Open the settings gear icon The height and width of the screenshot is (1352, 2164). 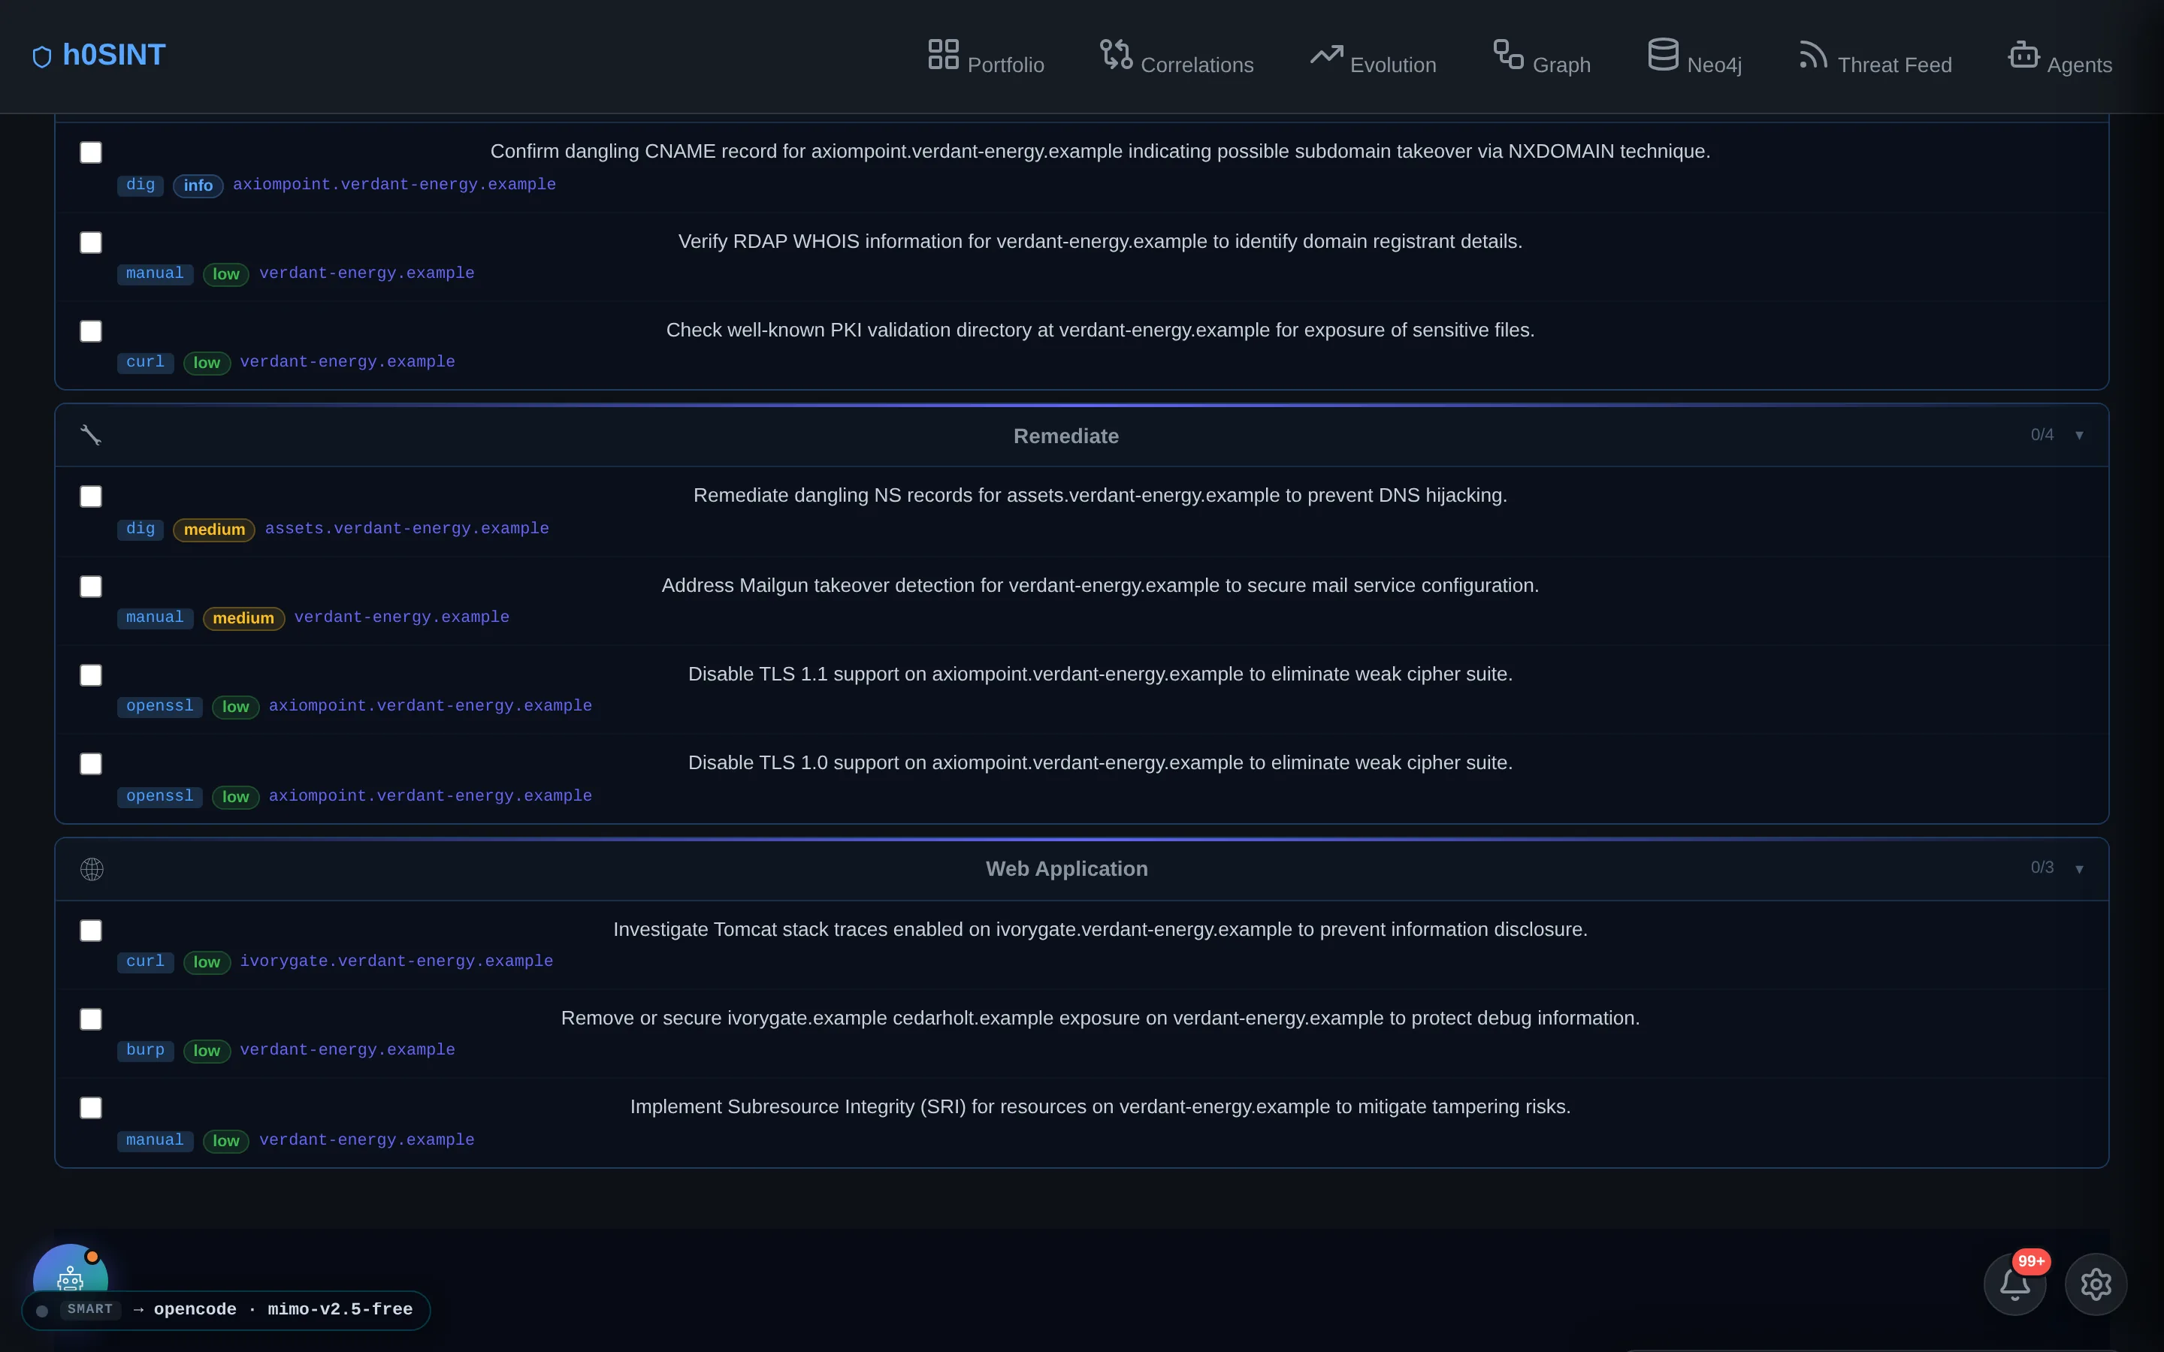coord(2095,1284)
